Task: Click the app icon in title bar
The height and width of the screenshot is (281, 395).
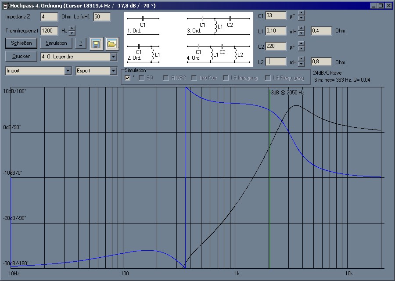Action: 5,6
